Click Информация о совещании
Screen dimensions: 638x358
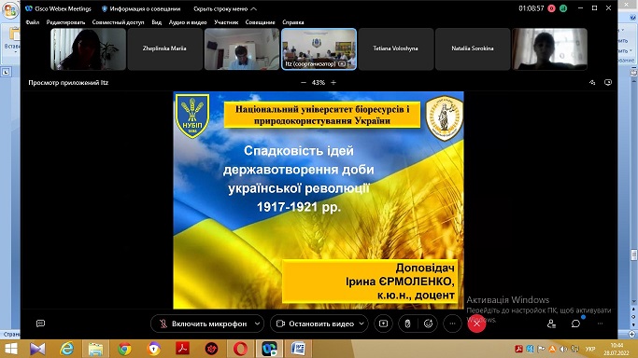[141, 8]
